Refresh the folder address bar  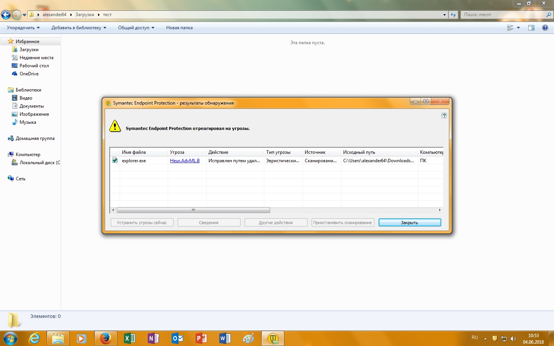[x=453, y=15]
